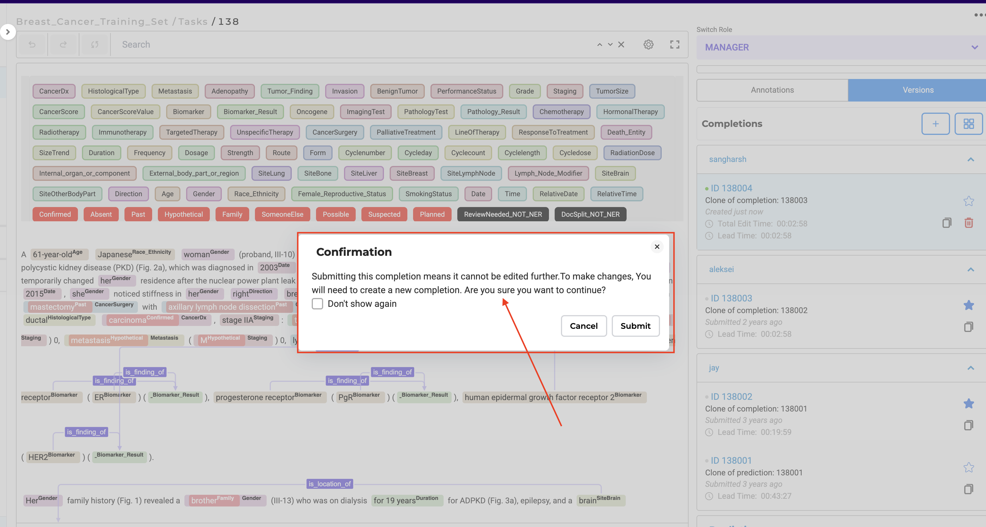Copy completion ID 138003 using clone icon

(968, 327)
